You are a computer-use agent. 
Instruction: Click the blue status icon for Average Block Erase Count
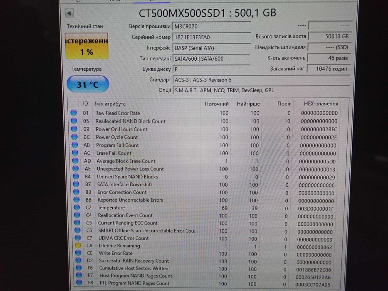[x=75, y=160]
